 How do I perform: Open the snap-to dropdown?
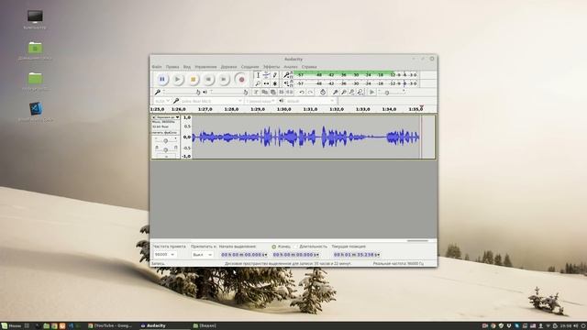[202, 255]
